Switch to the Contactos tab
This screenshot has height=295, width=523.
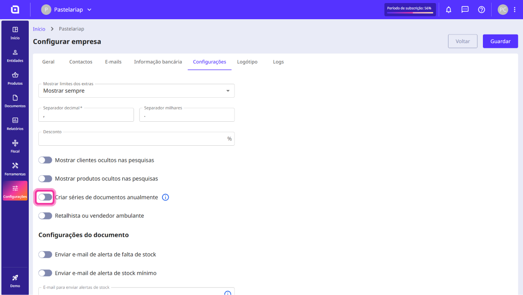click(81, 62)
